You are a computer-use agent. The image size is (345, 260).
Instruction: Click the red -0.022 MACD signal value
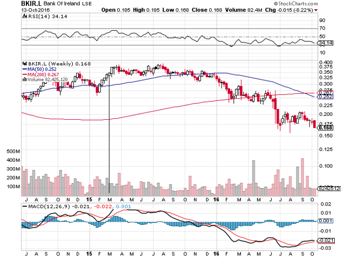point(102,207)
